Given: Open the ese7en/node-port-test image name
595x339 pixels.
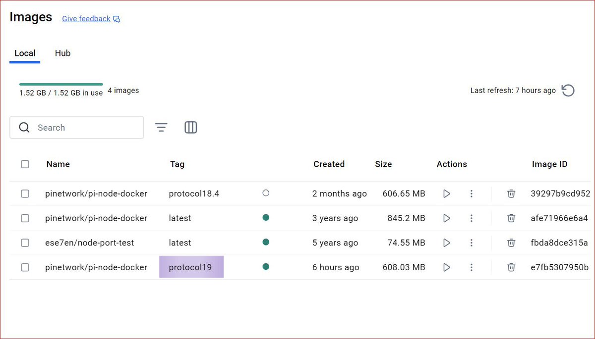Looking at the screenshot, I should tap(90, 243).
